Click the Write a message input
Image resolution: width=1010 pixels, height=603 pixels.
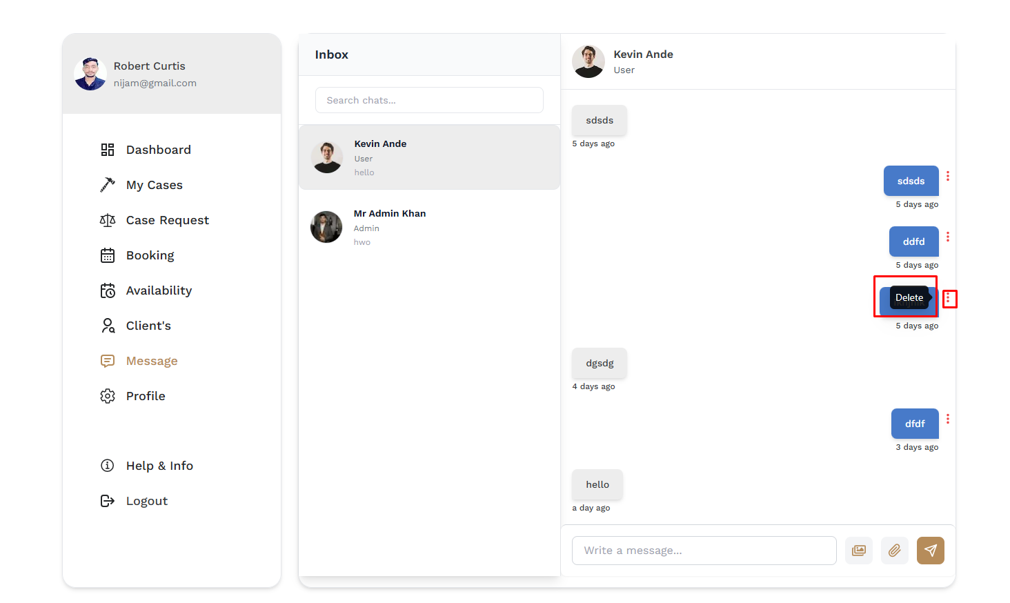coord(704,551)
